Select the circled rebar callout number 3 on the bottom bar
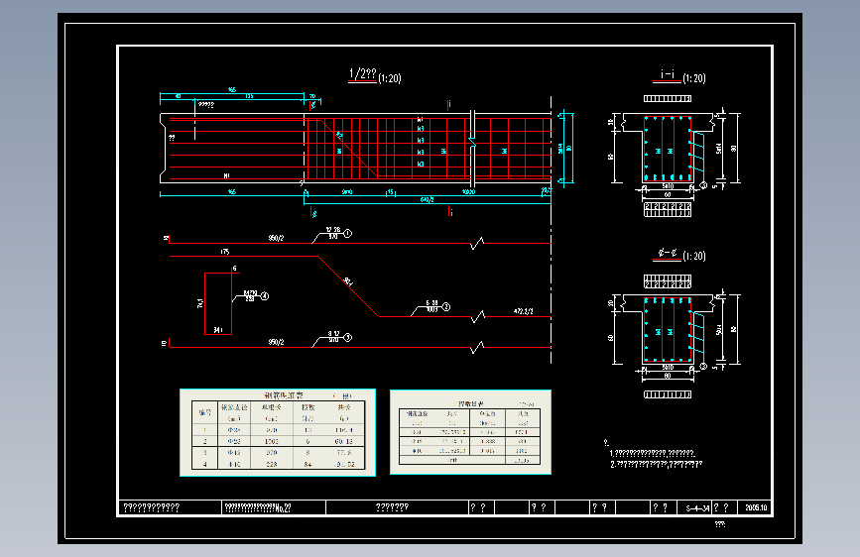The image size is (860, 557). point(348,338)
